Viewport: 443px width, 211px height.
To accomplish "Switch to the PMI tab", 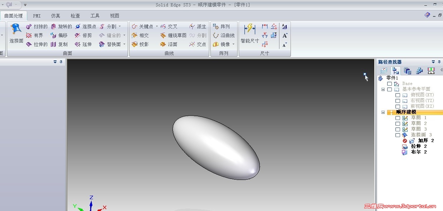I will [37, 16].
